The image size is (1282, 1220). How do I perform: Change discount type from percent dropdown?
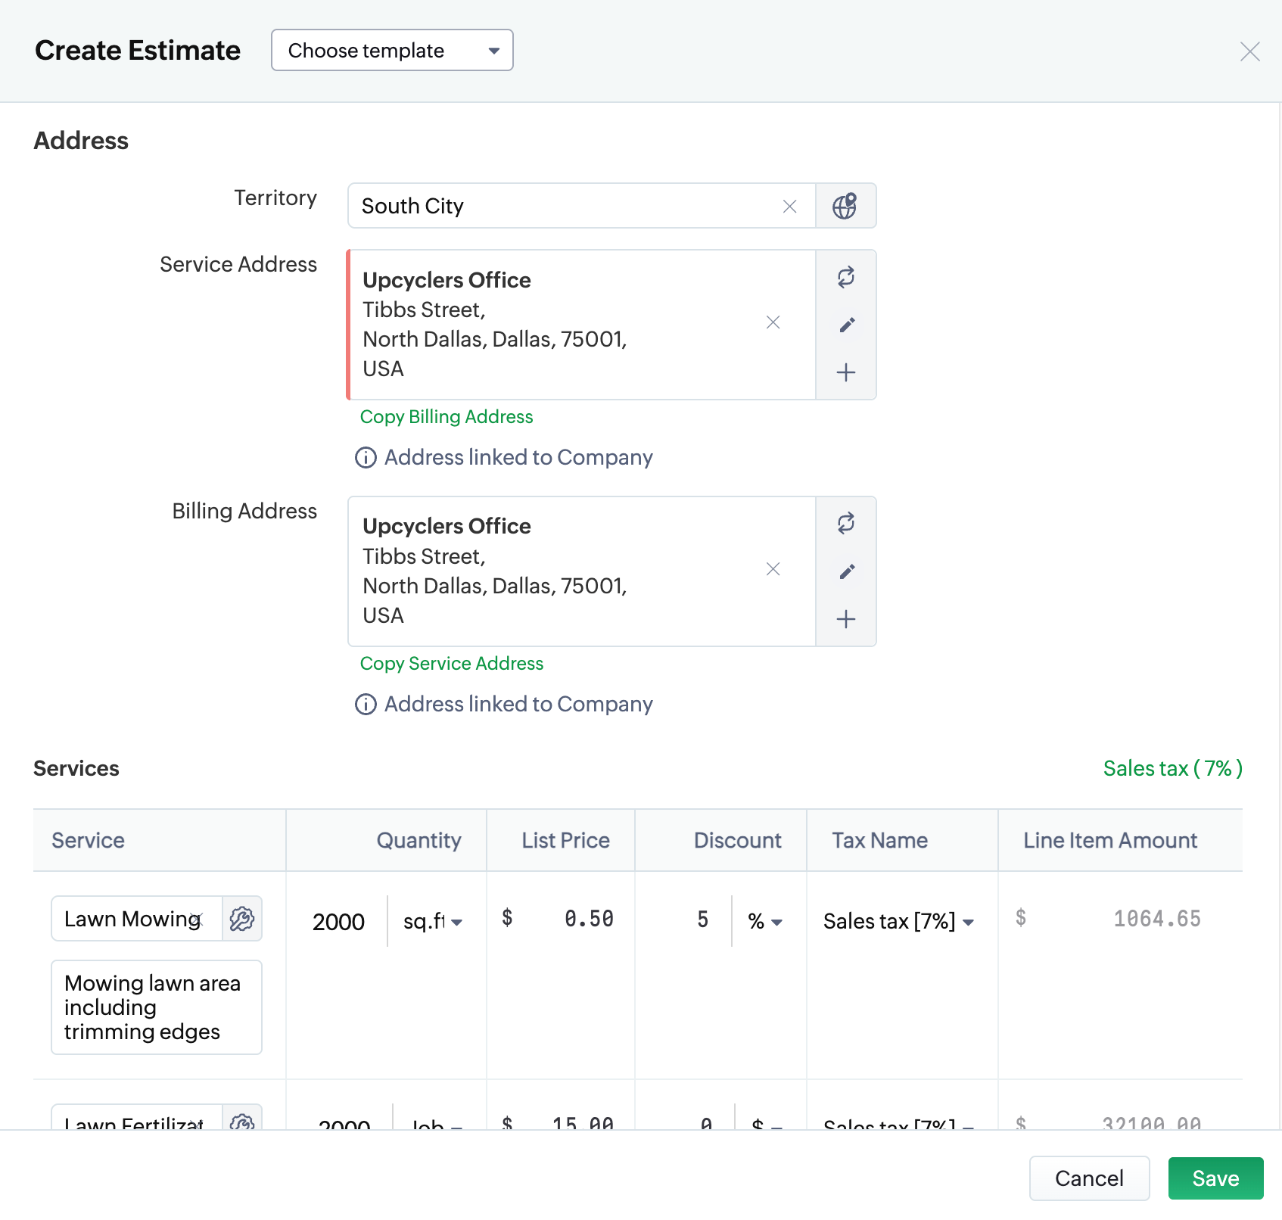coord(765,922)
